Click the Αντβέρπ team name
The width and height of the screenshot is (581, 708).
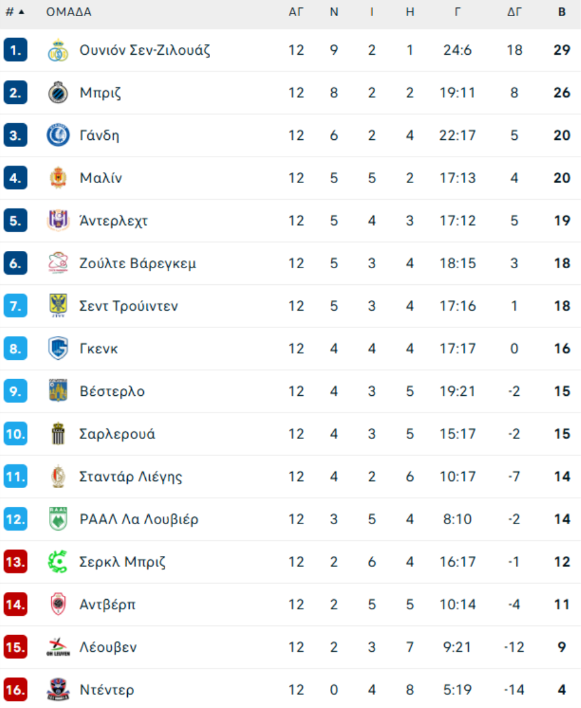pos(107,604)
